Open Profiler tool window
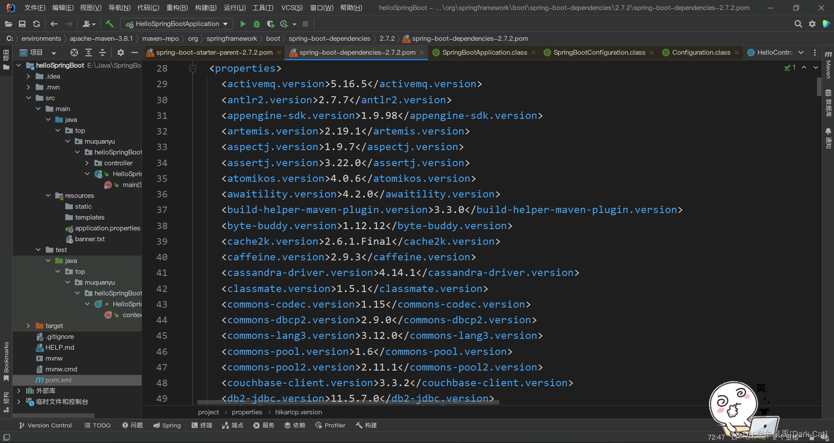 click(330, 425)
